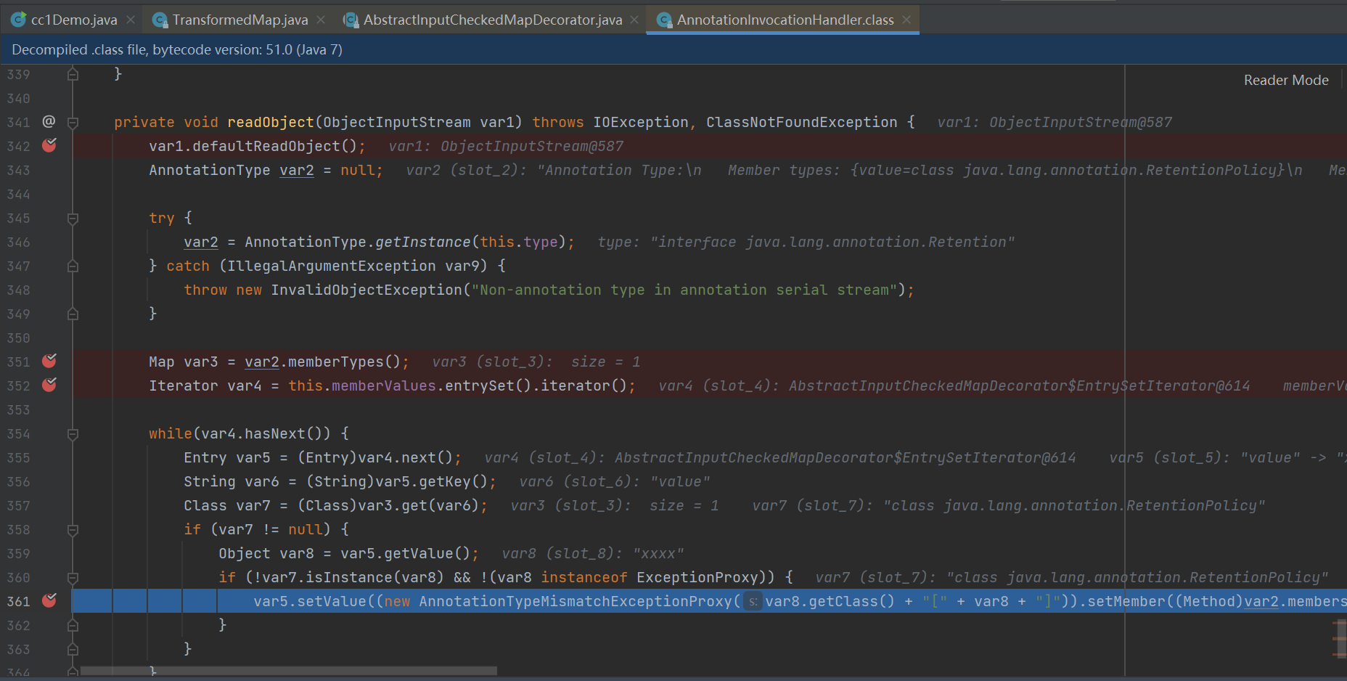Click the AnnotationInvocationHandler.class file icon
The image size is (1347, 681).
pyautogui.click(x=664, y=20)
